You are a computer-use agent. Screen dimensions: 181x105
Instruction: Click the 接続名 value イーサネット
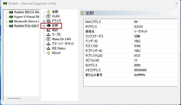click(141, 31)
